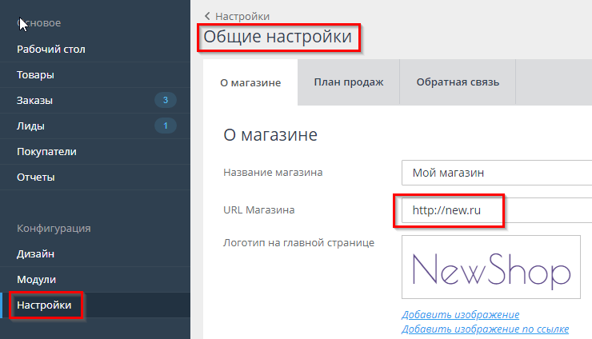This screenshot has width=592, height=339.
Task: Open the Товары section
Action: tap(35, 74)
